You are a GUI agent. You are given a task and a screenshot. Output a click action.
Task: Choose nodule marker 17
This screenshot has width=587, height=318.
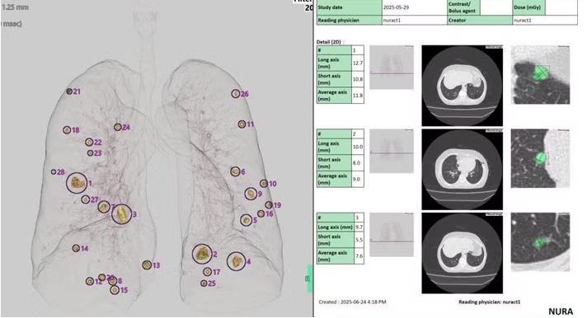[208, 272]
